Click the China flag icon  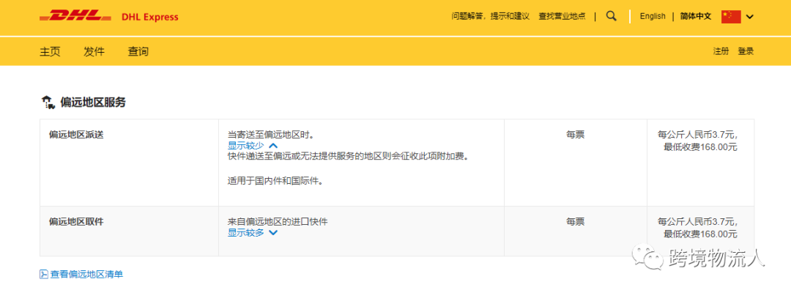pos(731,16)
